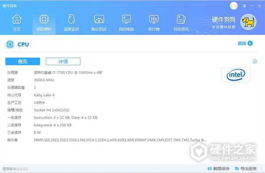Save a screenshot with 截图保存
Image resolution: width=265 pixels, height=173 pixels.
point(218,169)
